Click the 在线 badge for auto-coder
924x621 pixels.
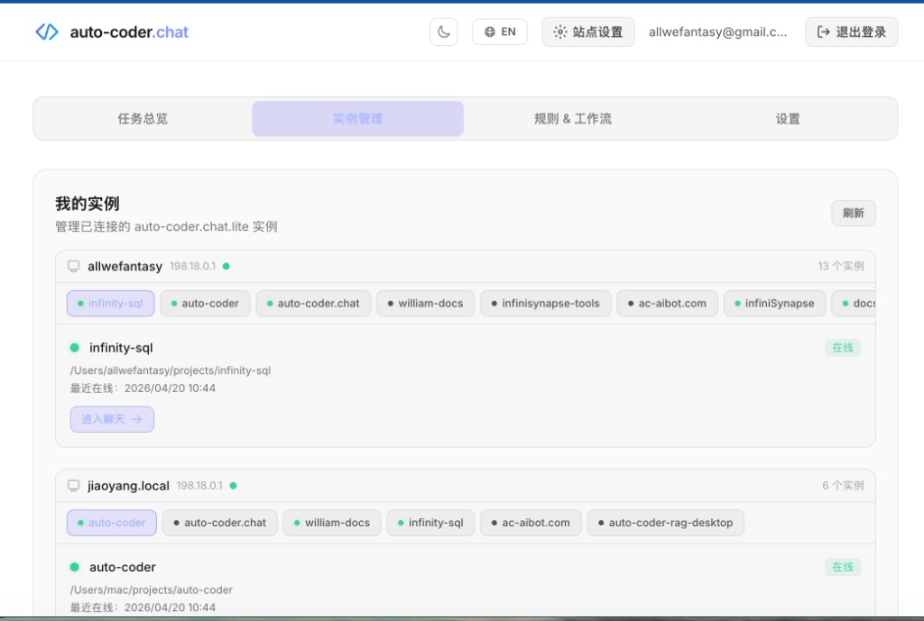click(843, 568)
